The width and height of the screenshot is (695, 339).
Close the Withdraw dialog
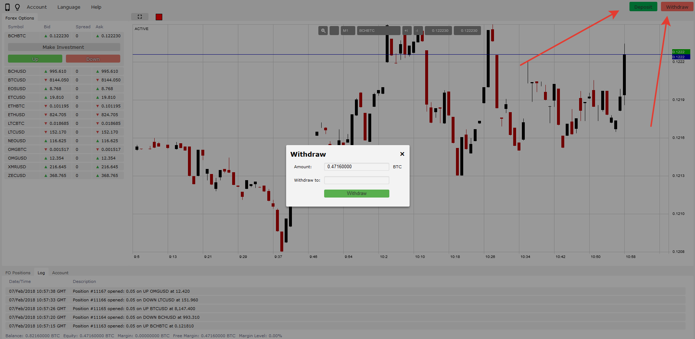click(402, 154)
